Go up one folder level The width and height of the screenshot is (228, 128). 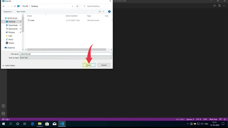coord(15,6)
